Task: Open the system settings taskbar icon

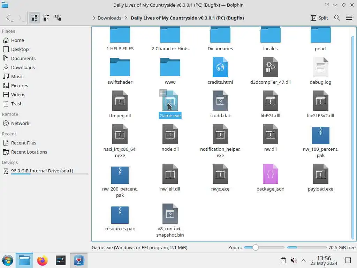Action: click(61, 260)
